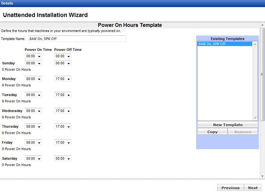Screen dimensions: 265x192
Task: Open Monday Power Off Time dropdown
Action: click(x=63, y=79)
